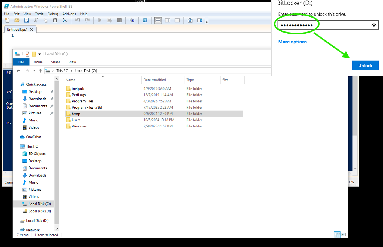
Task: Switch to Details view icon in status bar
Action: (x=337, y=235)
